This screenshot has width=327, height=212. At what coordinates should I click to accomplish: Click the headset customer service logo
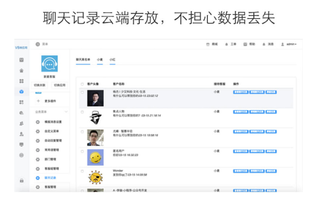(x=50, y=63)
